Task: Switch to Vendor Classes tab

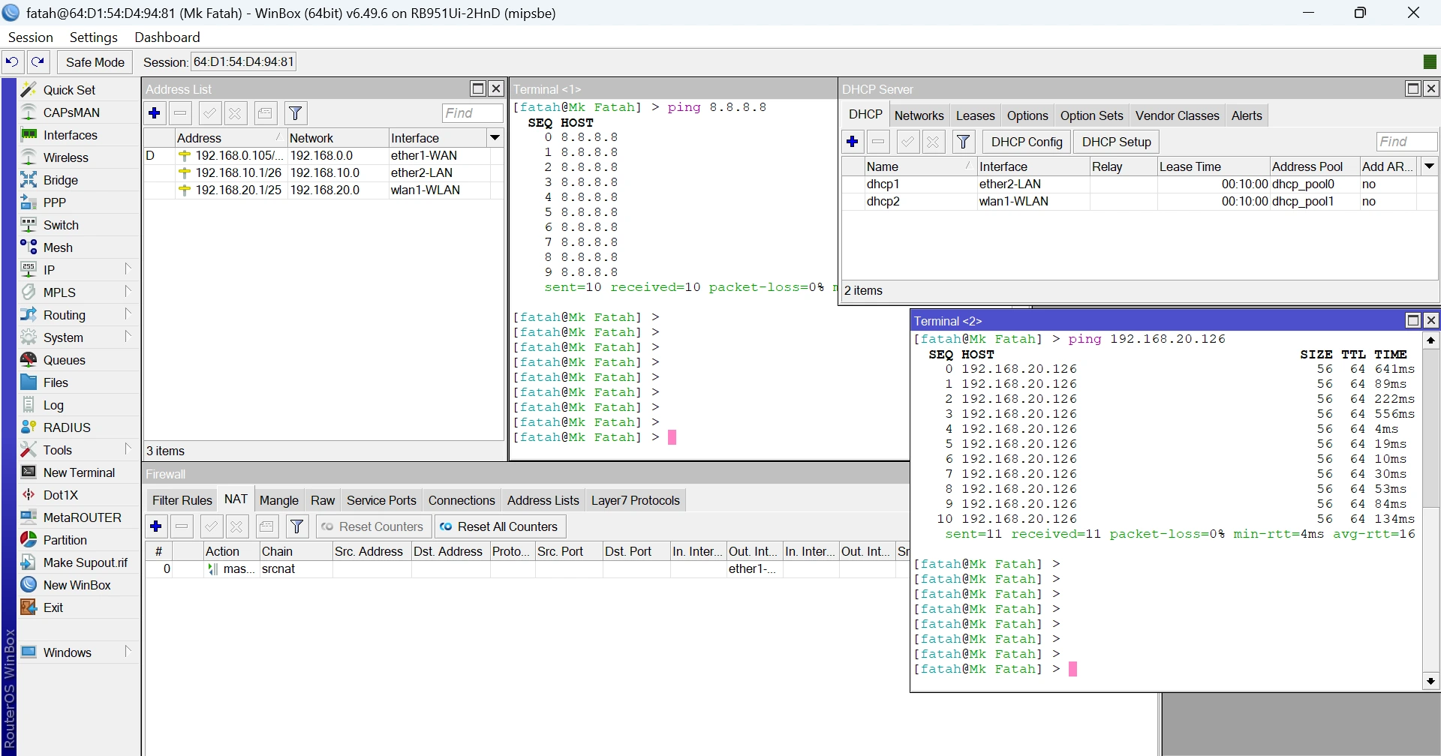Action: (x=1177, y=115)
